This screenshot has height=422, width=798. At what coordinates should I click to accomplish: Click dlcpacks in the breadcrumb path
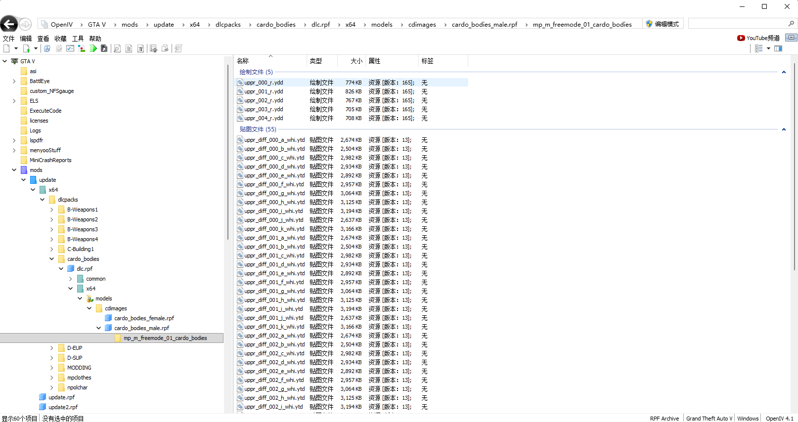tap(228, 24)
